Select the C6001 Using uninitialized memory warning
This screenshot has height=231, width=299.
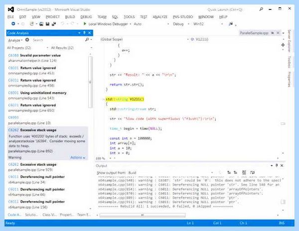[48, 95]
